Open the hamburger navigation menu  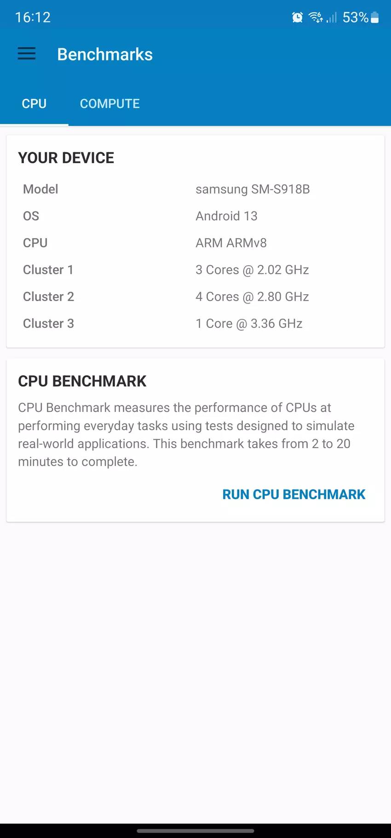click(27, 54)
